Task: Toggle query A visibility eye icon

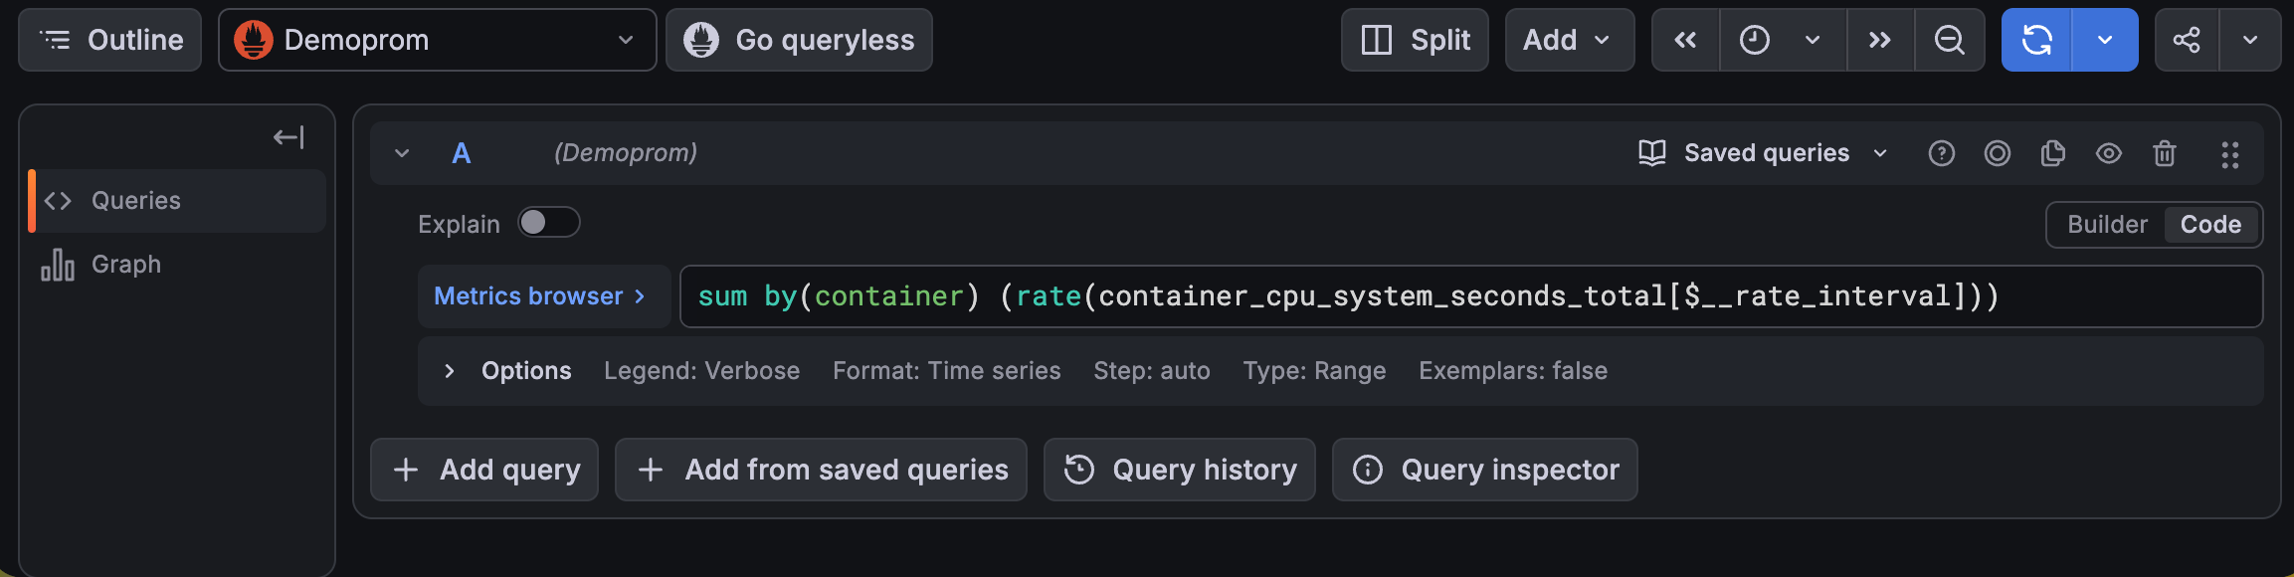Action: click(2109, 153)
